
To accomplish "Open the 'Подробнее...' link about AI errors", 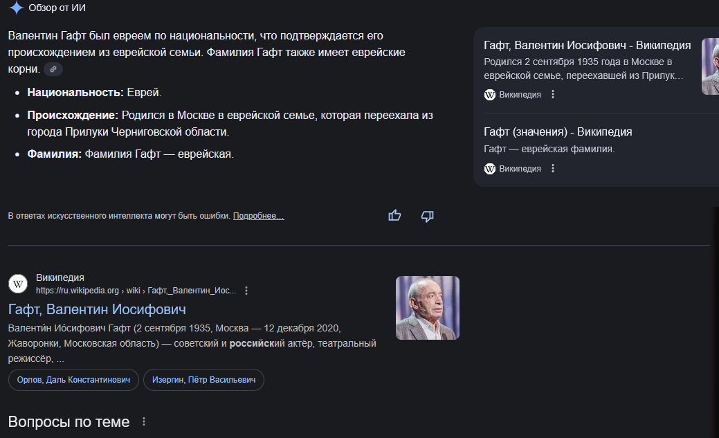I will click(259, 216).
